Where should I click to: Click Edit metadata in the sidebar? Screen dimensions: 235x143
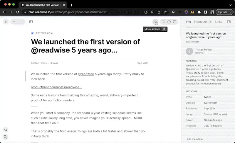[x=195, y=139]
